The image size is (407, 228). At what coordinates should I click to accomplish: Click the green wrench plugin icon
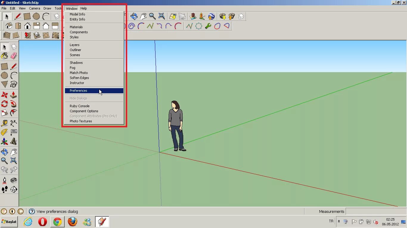click(x=208, y=26)
